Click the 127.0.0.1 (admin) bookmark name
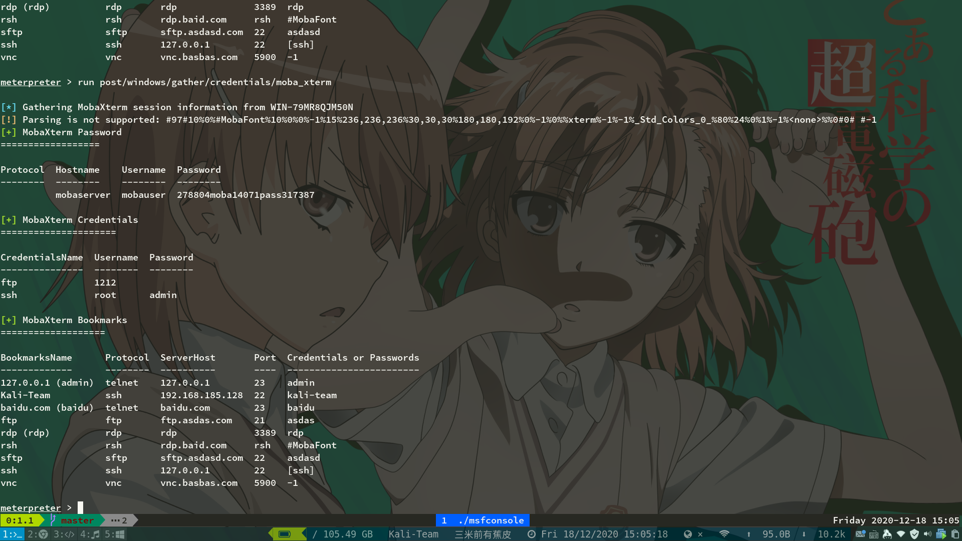The width and height of the screenshot is (962, 541). [47, 383]
